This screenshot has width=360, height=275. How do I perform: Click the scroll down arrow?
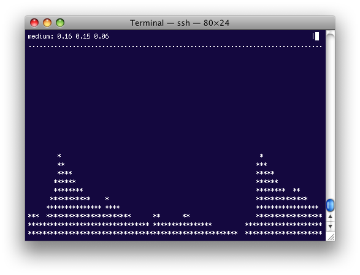[330, 226]
